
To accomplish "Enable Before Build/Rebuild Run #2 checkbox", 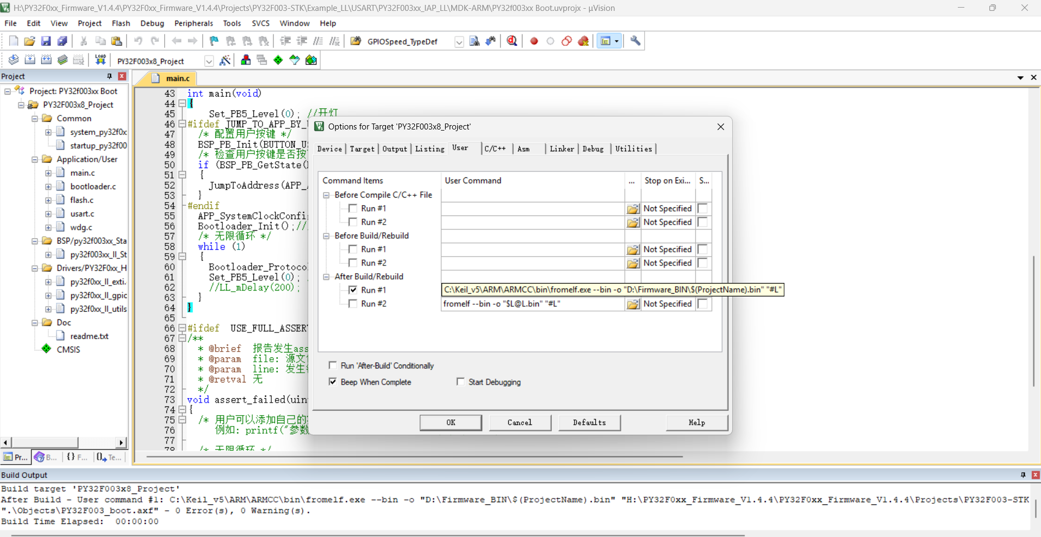I will click(353, 263).
